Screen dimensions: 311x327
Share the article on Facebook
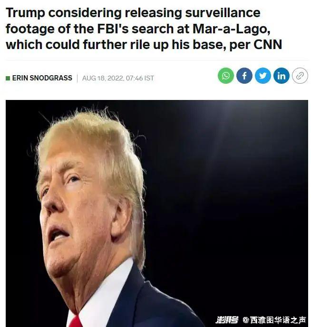tap(244, 76)
